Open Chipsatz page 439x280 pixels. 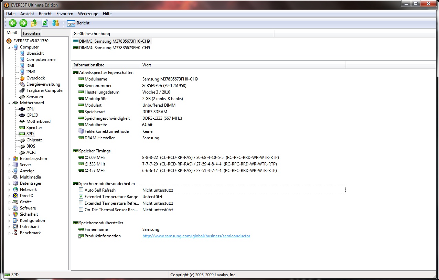34,140
